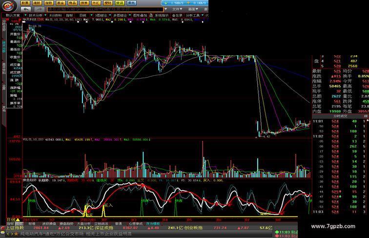Viewport: 369px width, 238px height.
Task: Click the 创业板指 status bar entry
Action: [193, 228]
